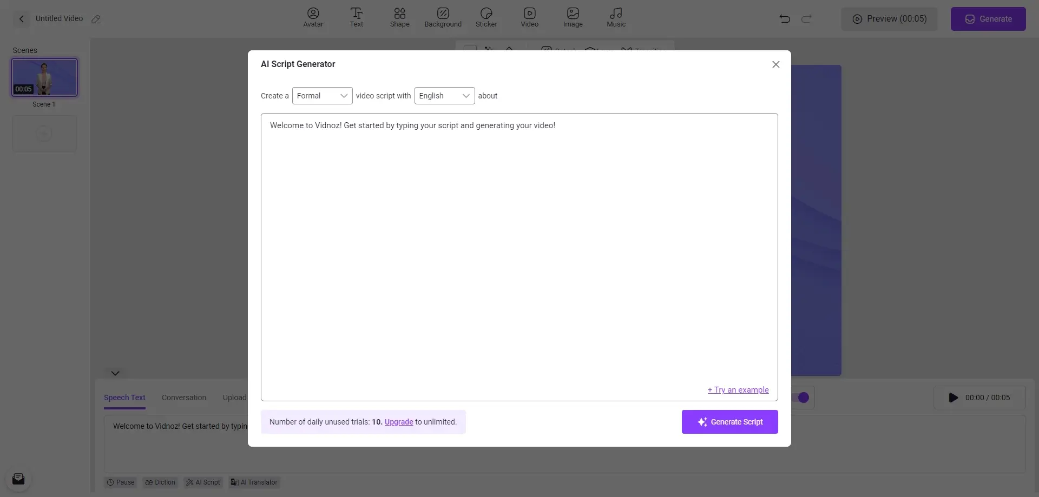Open the Formal script tone dropdown
Viewport: 1039px width, 497px height.
(322, 96)
